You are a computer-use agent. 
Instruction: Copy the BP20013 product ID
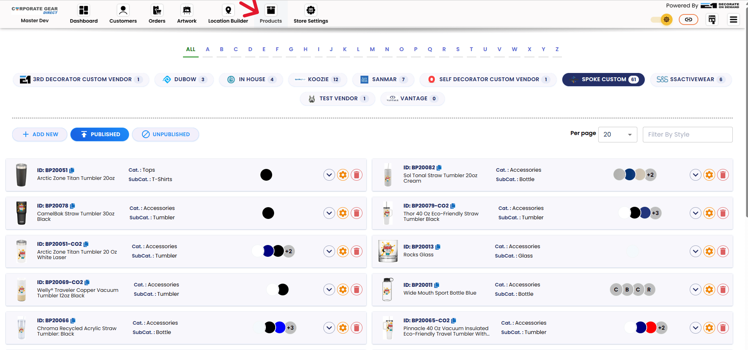tap(438, 247)
